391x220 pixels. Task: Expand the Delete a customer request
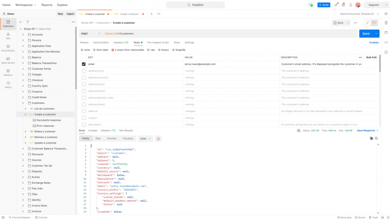coord(25,131)
